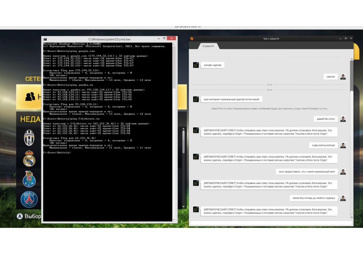Click islam79 avatar beside 'черт интернет нормальный' message
Image resolution: width=363 pixels, height=254 pixels.
coord(196,99)
